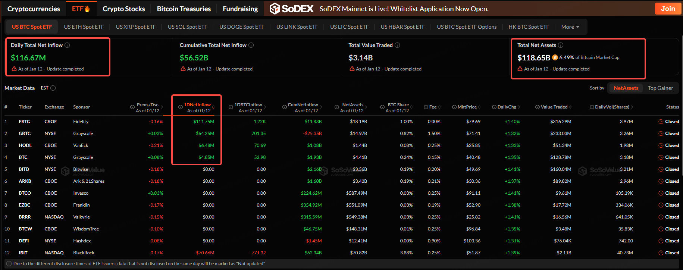Screen dimensions: 683x270
Task: Click info icon next to Cumulative Total Net Inflow
Action: [251, 45]
